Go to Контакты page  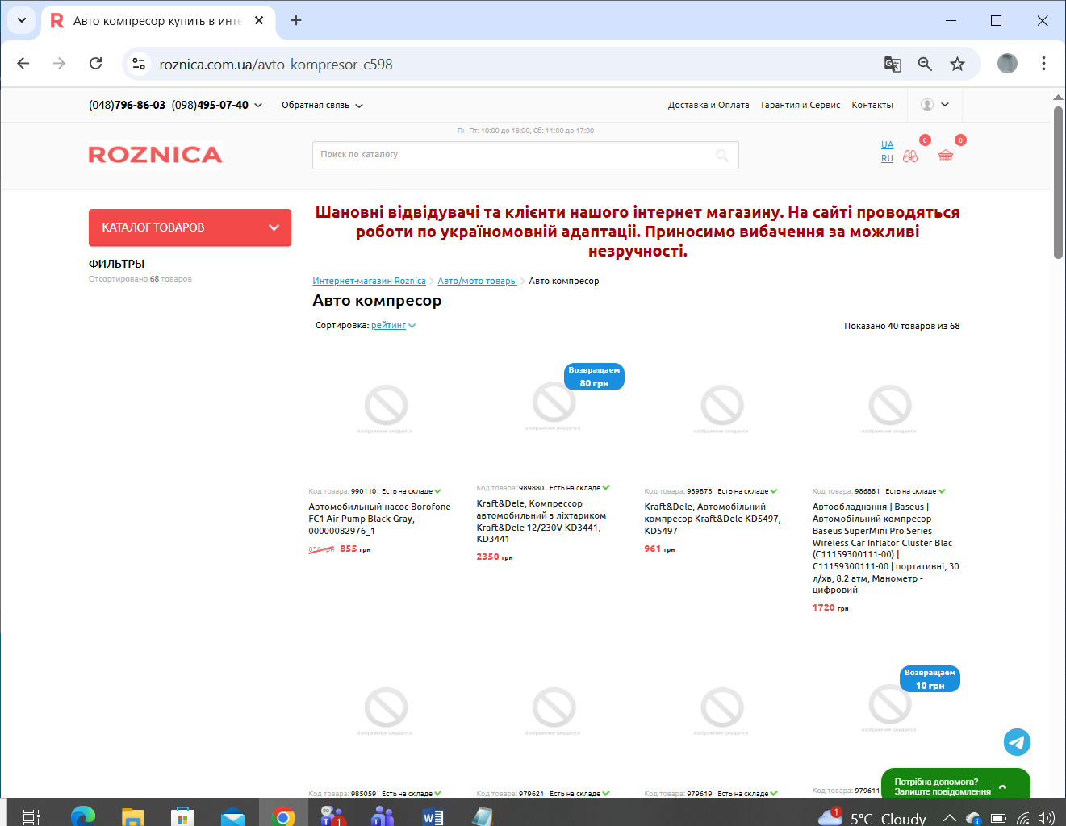tap(872, 106)
